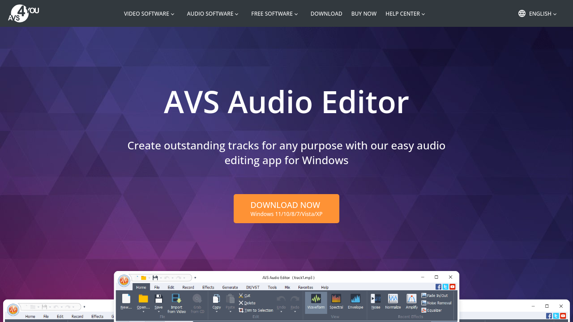Viewport: 573px width, 322px height.
Task: Open the DX/VST ribbon tab
Action: coord(252,288)
